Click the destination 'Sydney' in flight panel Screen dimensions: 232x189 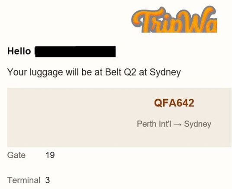[197, 124]
